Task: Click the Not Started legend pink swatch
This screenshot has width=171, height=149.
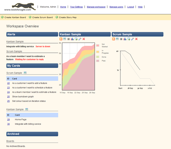Action: 98,45
